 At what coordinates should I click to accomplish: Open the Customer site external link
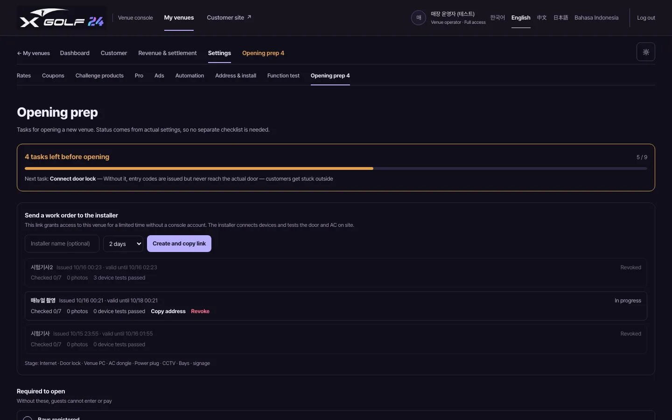point(229,18)
